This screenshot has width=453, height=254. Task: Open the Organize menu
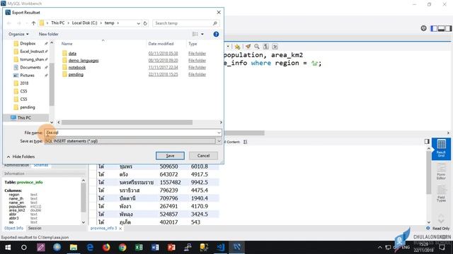(18, 34)
